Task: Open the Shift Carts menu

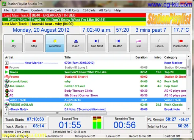Action: pos(72,10)
